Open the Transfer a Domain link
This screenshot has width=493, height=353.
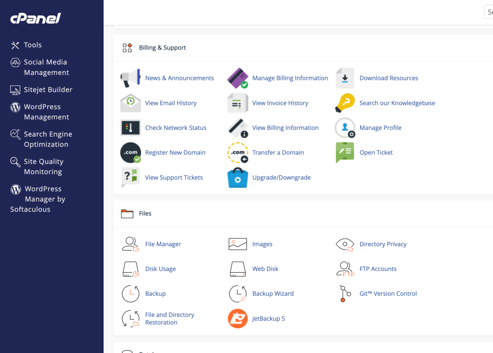(278, 152)
